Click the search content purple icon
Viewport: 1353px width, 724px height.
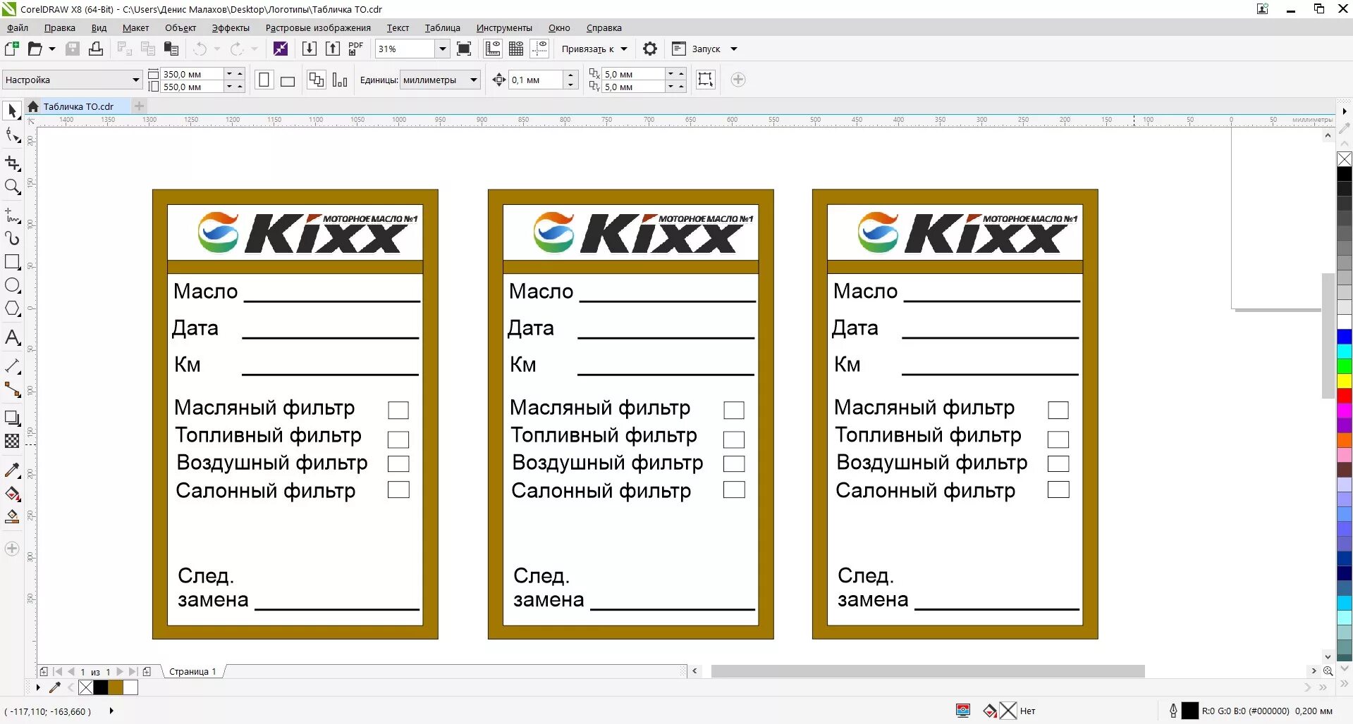[x=281, y=49]
